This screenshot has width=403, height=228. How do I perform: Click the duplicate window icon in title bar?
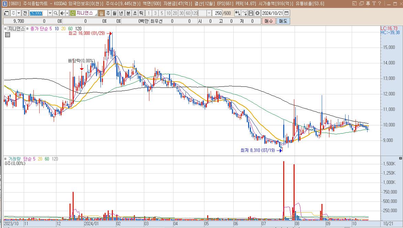[361, 3]
